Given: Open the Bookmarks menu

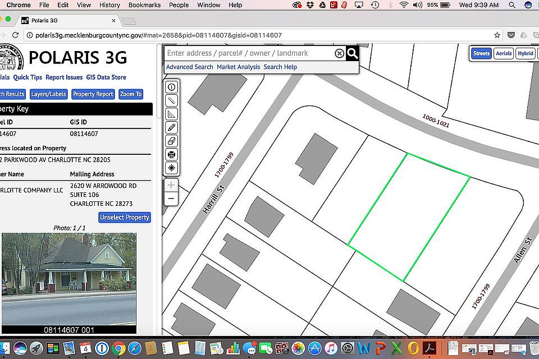Looking at the screenshot, I should click(144, 5).
